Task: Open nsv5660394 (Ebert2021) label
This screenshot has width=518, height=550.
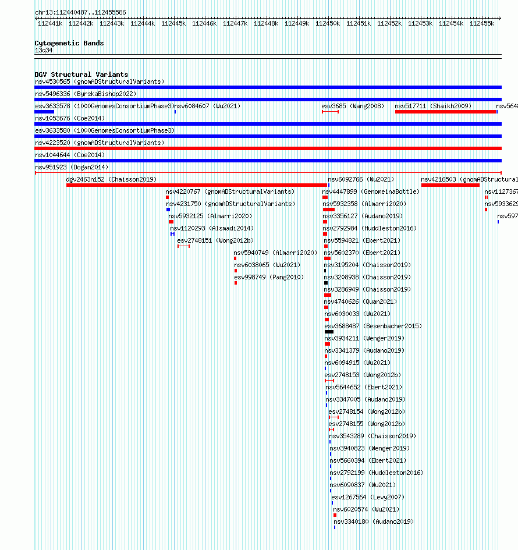Action: 368,460
